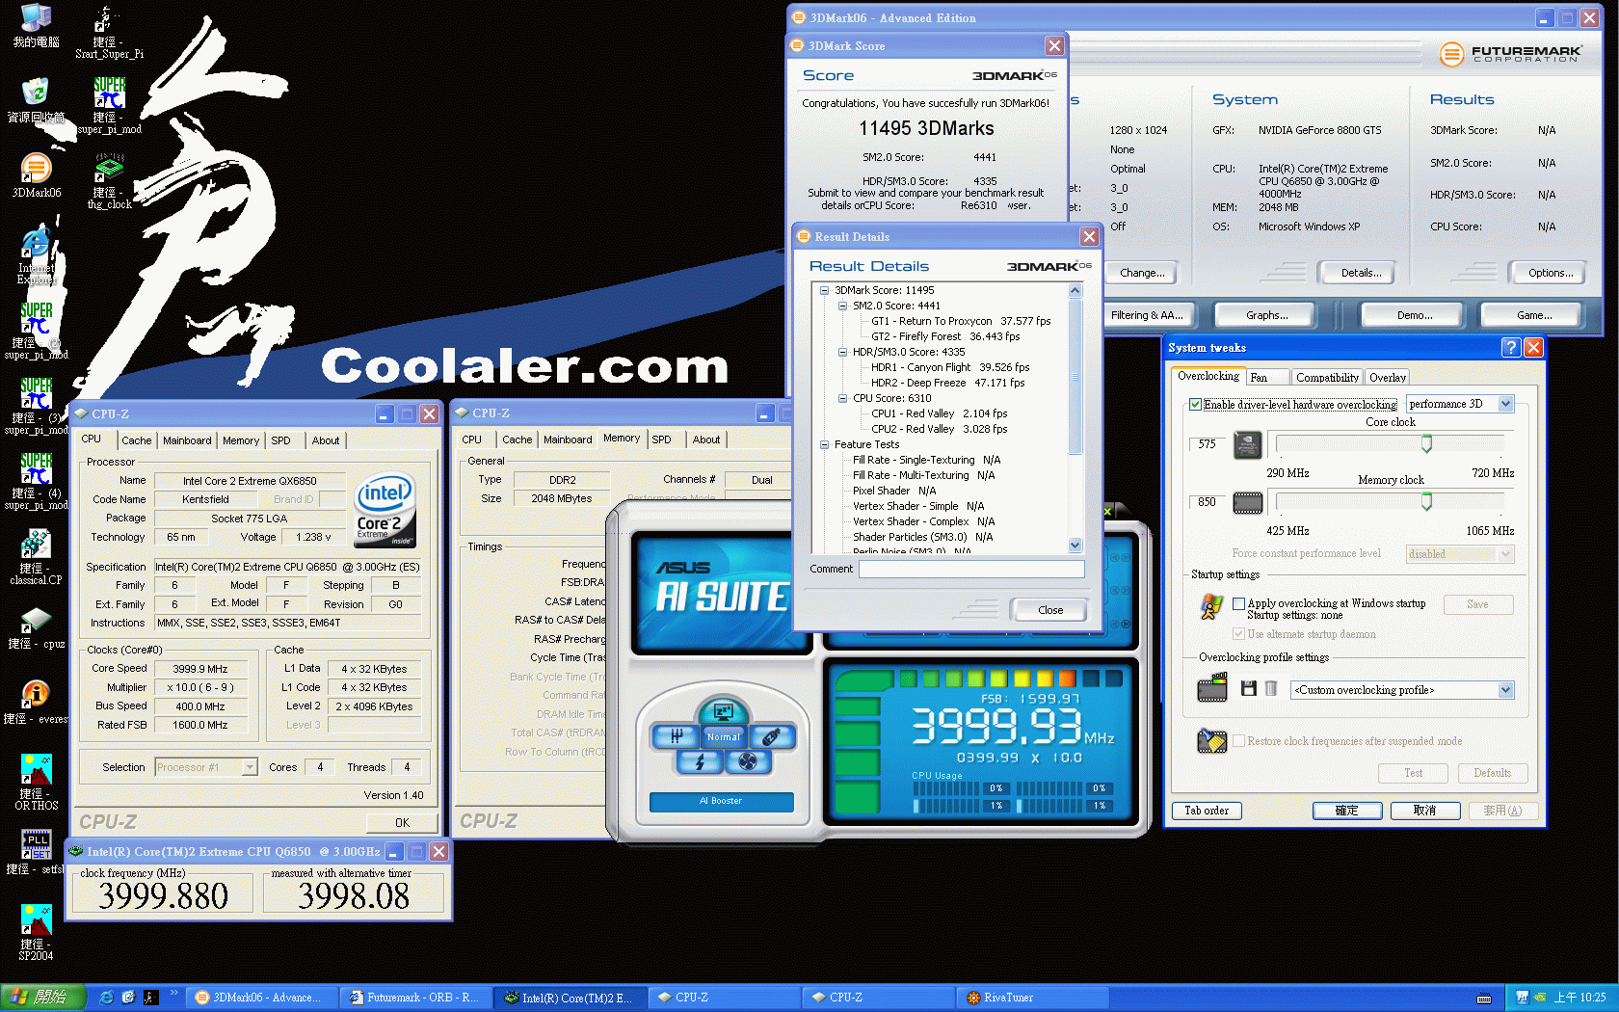The image size is (1619, 1012).
Task: Open Cache tab in left CPU-Z window
Action: 137,440
